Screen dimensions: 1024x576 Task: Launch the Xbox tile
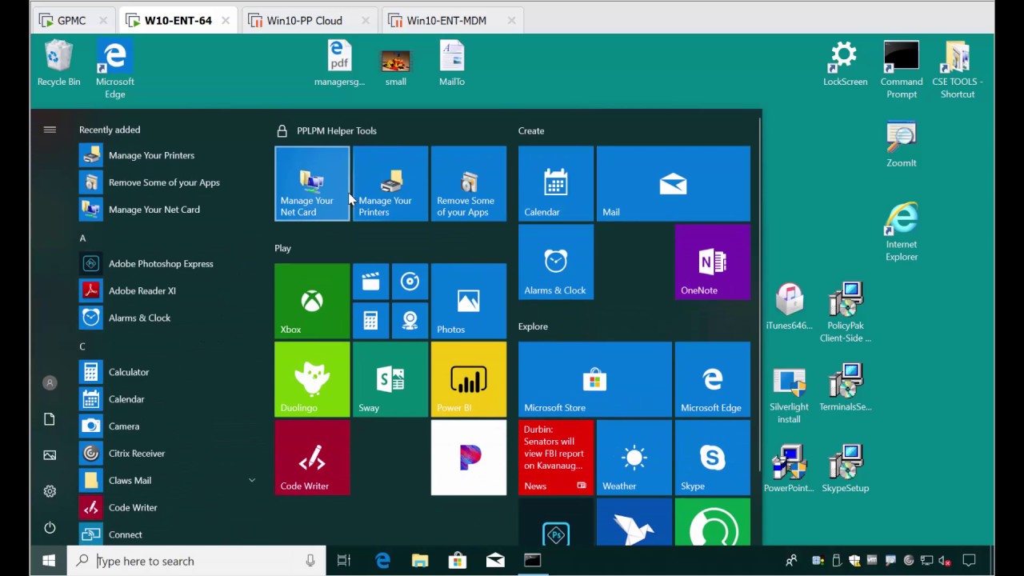pyautogui.click(x=312, y=301)
